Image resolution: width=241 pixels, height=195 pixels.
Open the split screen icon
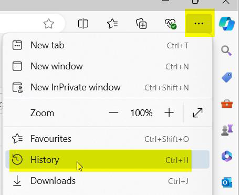[83, 24]
